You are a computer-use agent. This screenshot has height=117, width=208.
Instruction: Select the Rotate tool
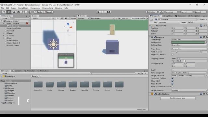[14, 12]
